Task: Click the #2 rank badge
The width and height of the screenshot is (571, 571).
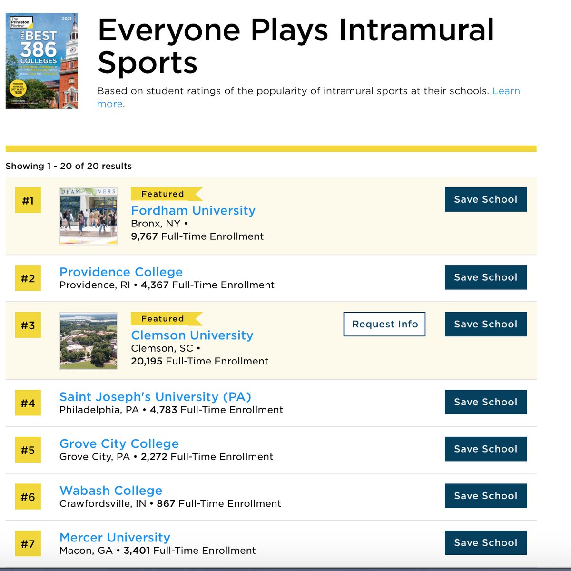Action: point(28,278)
